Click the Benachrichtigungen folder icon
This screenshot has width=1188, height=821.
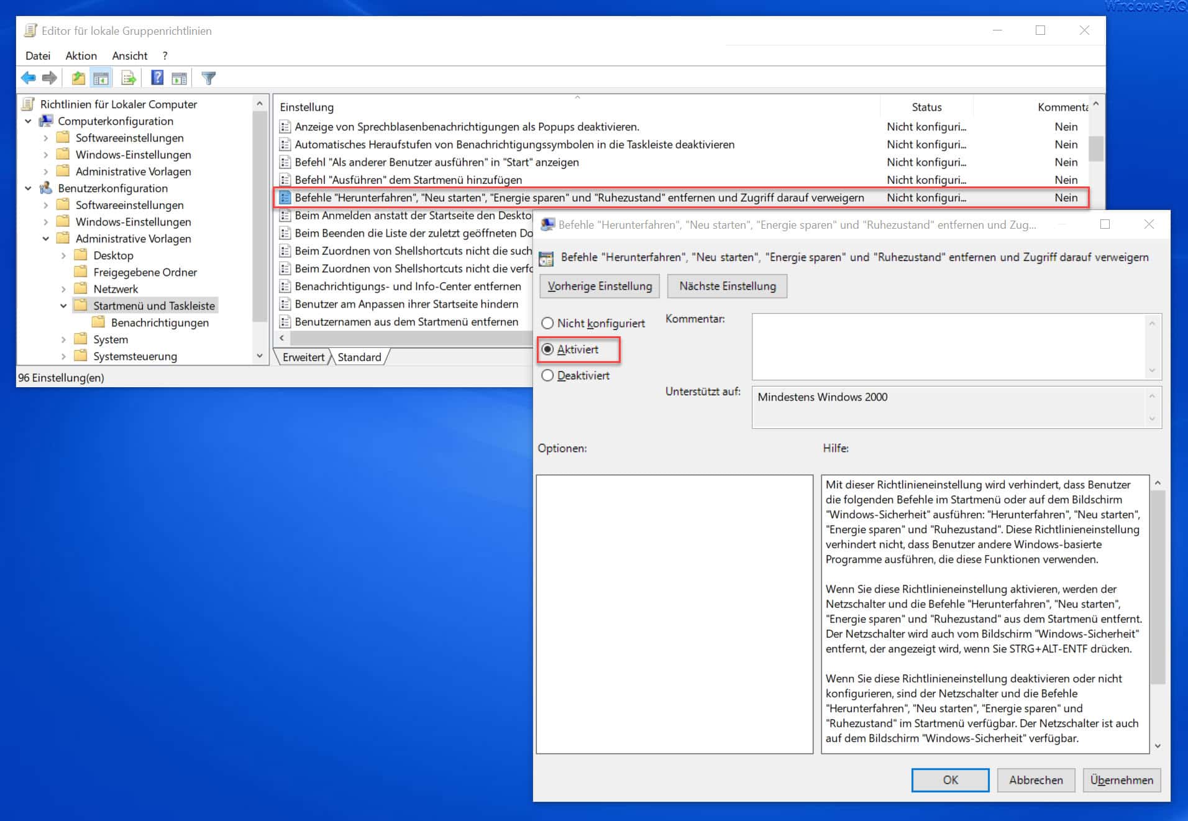pyautogui.click(x=98, y=322)
